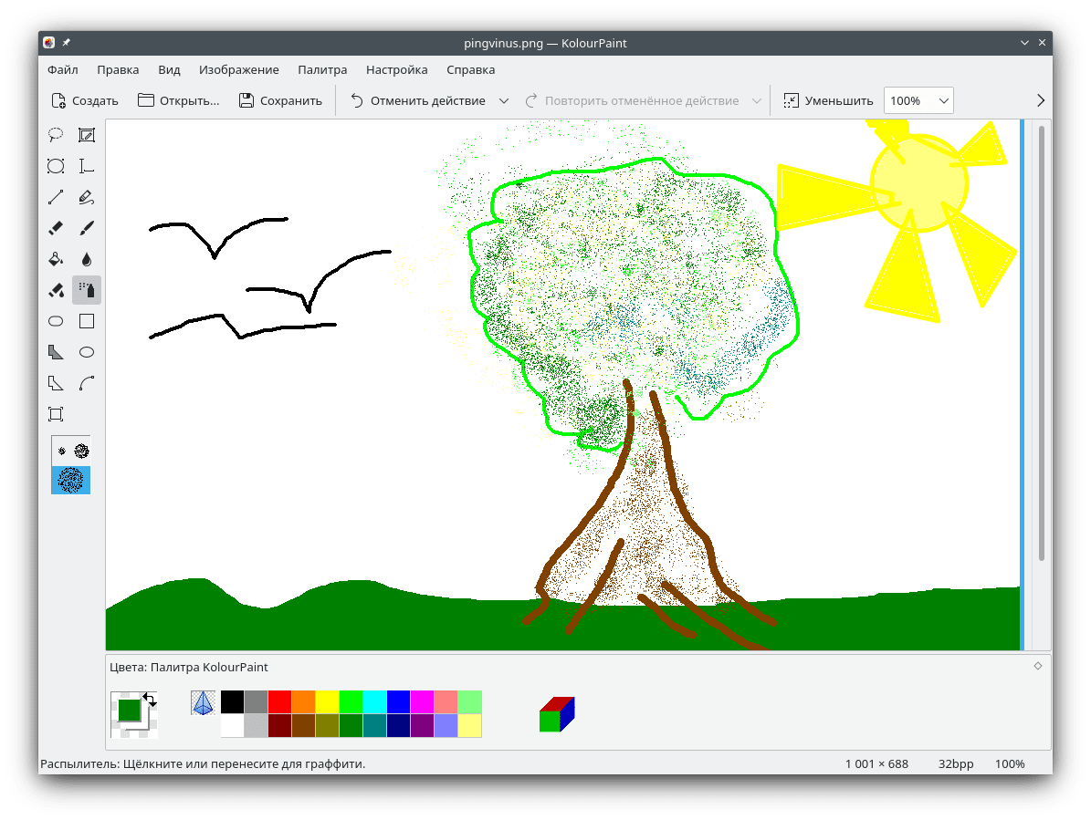Viewport: 1091px width, 820px height.
Task: Open the 100% zoom level combo box
Action: coord(918,101)
